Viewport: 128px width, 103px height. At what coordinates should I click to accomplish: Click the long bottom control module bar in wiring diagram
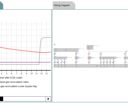pyautogui.click(x=91, y=66)
